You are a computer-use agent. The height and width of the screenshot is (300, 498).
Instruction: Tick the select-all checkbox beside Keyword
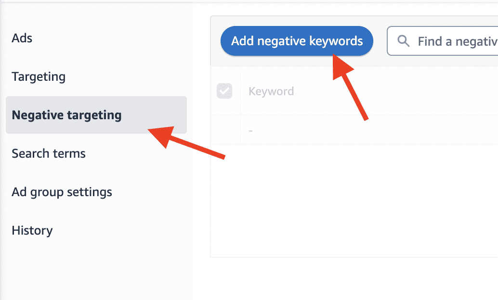224,91
